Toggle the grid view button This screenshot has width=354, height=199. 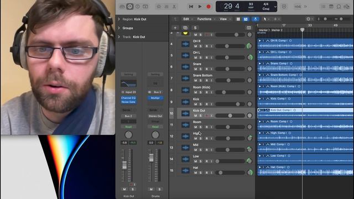click(238, 19)
